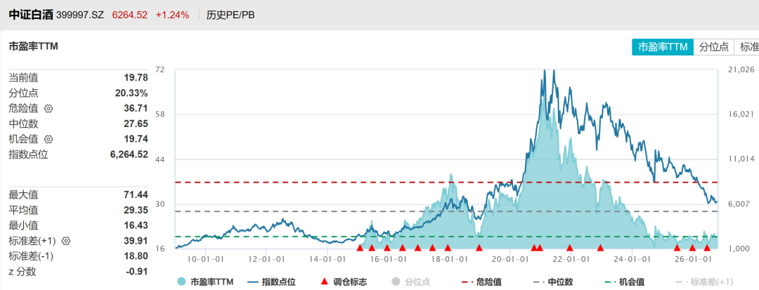Click the 399997.SZ ticker code
759x290 pixels.
(80, 15)
